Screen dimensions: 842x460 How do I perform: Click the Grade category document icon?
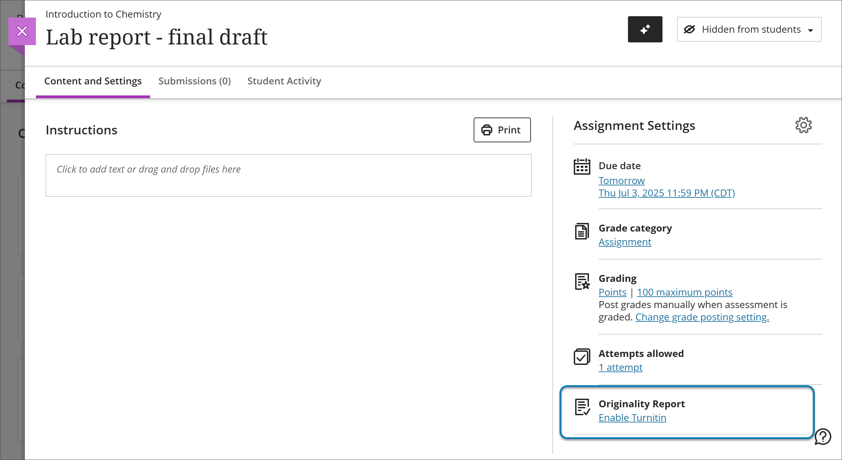(x=582, y=231)
